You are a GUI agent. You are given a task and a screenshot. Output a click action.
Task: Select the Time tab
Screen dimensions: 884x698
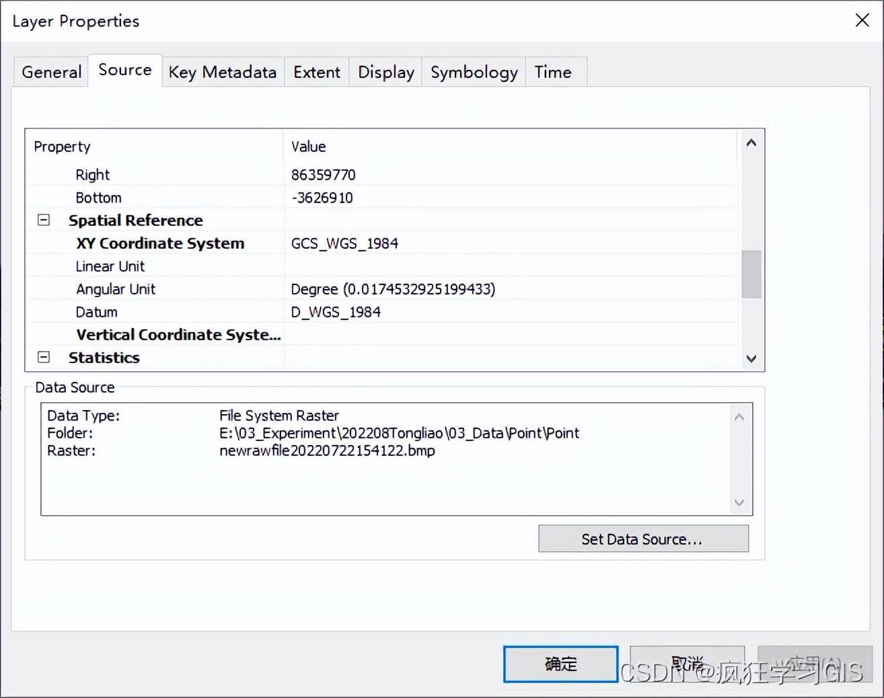[553, 72]
